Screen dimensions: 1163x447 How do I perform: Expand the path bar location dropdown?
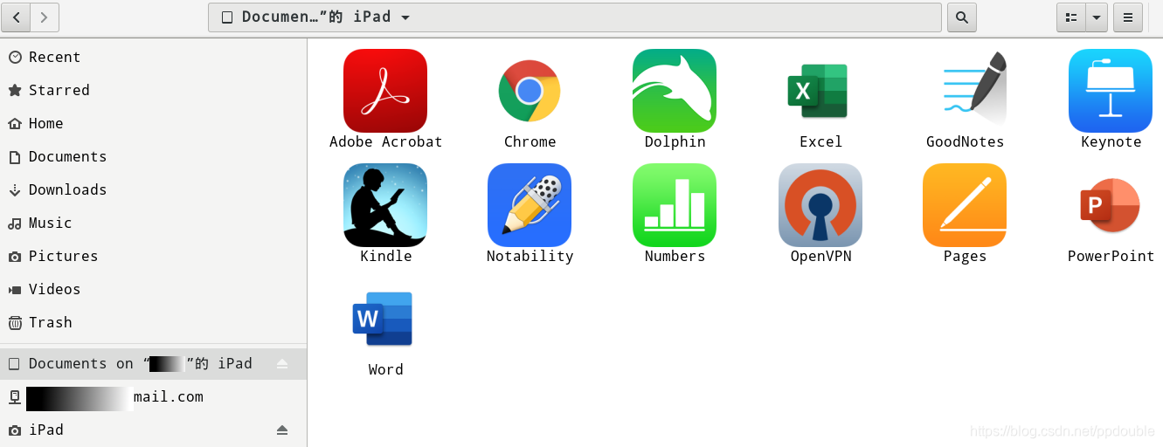(x=405, y=17)
